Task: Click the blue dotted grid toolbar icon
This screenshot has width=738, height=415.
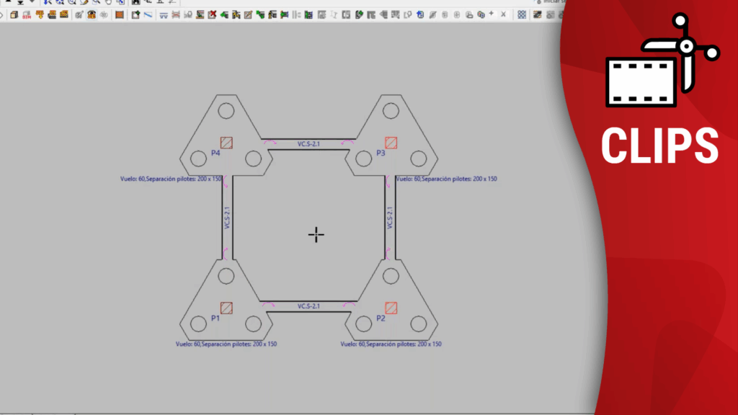Action: click(522, 14)
